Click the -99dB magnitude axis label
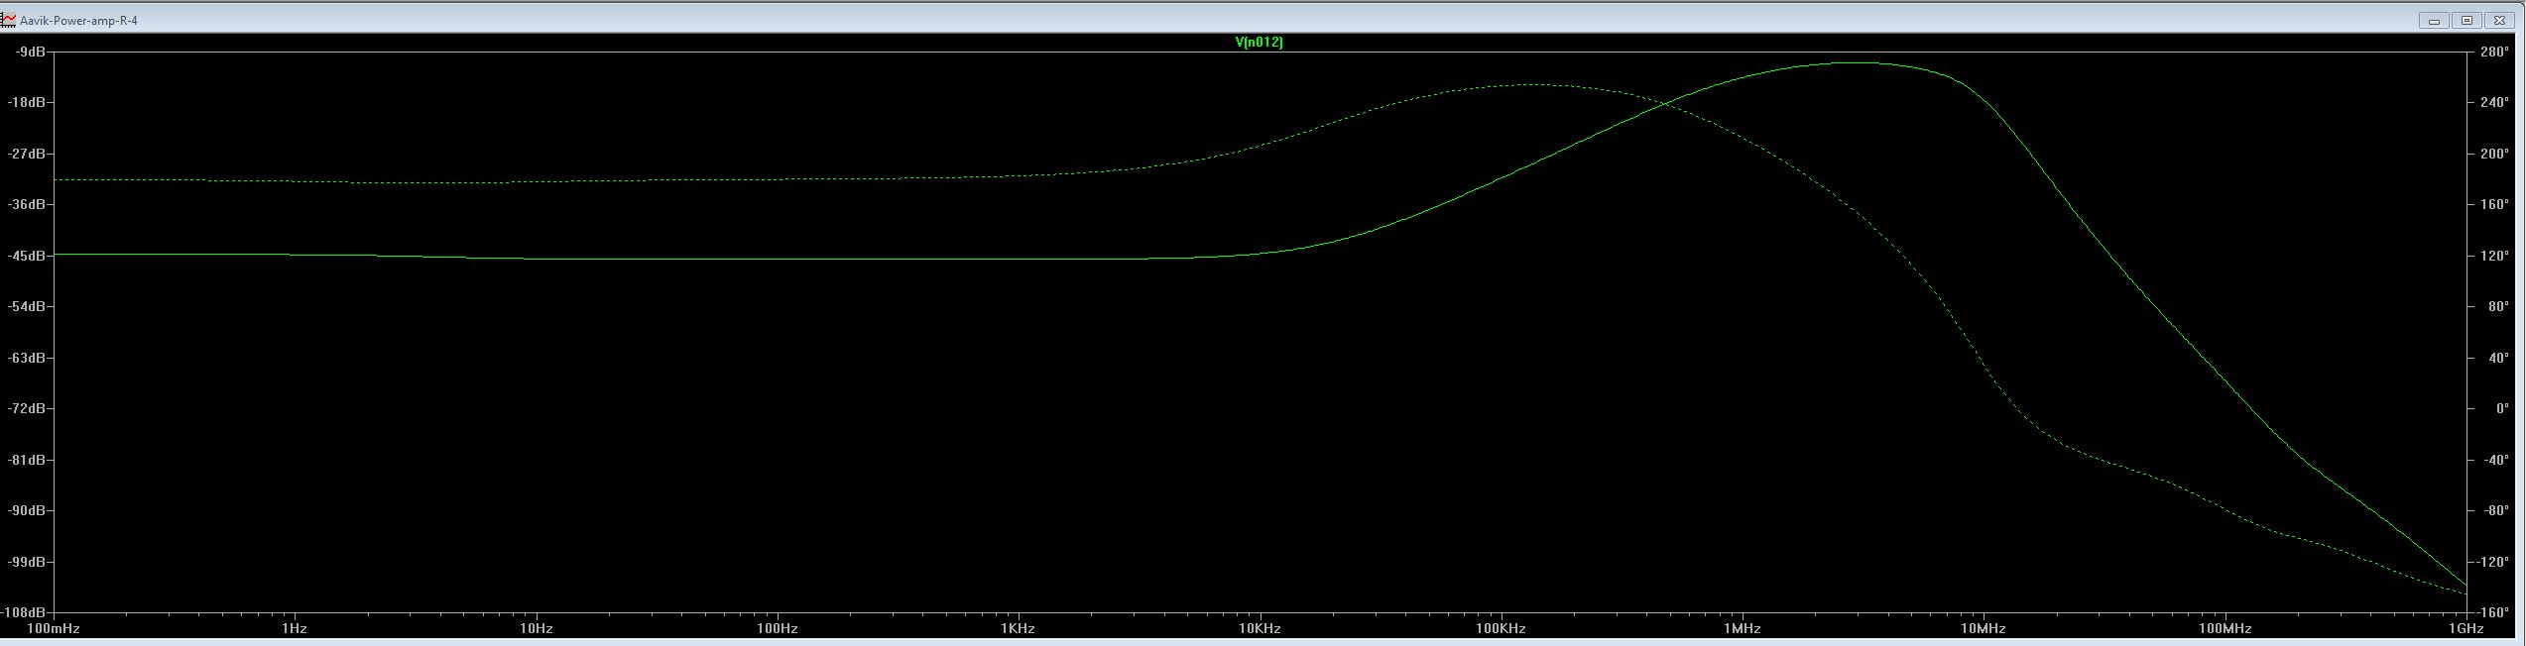The image size is (2526, 646). [27, 562]
